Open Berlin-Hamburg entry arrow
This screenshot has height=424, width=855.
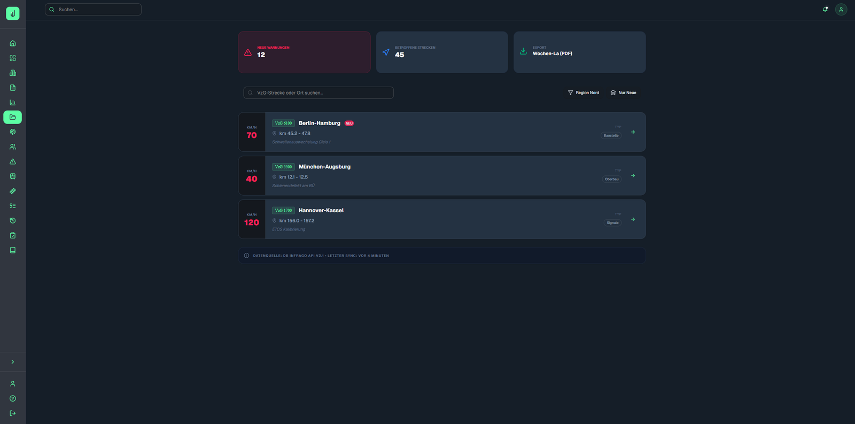633,132
